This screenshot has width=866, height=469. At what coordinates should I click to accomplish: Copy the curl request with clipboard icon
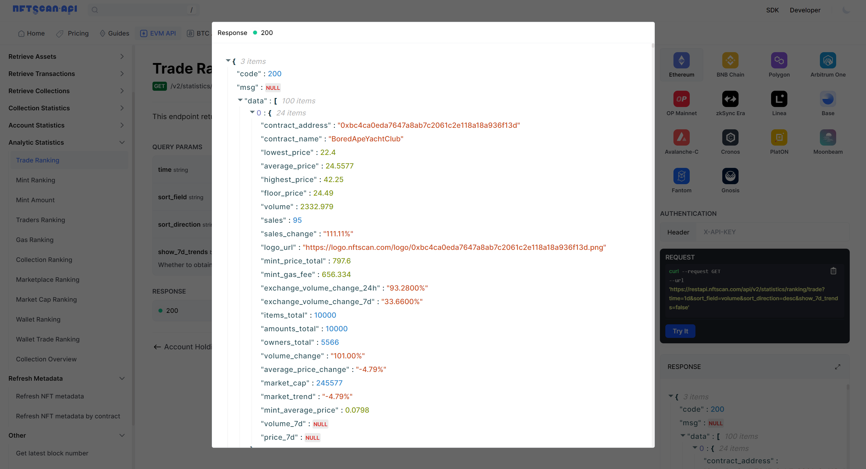(833, 271)
